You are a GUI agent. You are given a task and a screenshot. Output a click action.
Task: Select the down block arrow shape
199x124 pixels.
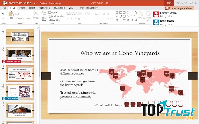[x=121, y=20]
